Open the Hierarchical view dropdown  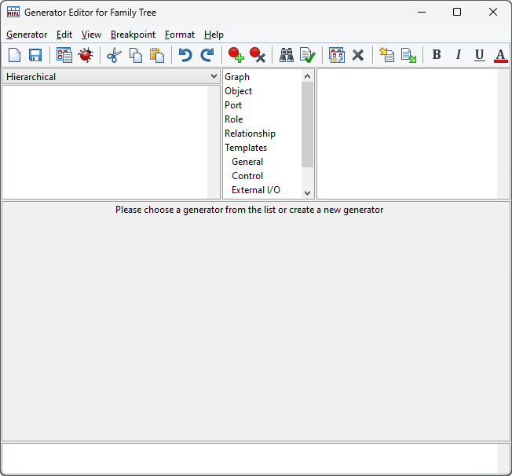tap(111, 77)
